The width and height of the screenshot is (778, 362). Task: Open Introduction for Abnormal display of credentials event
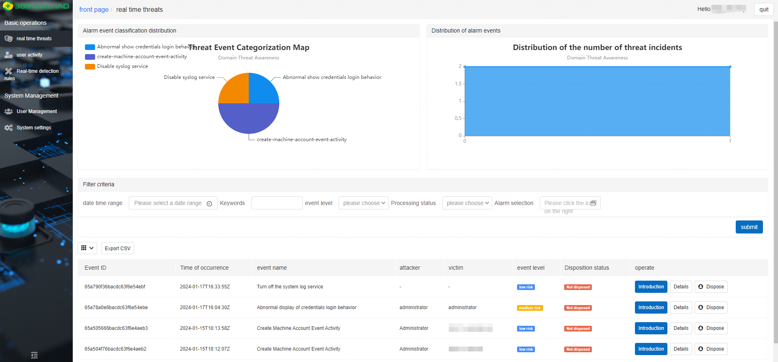pos(651,307)
